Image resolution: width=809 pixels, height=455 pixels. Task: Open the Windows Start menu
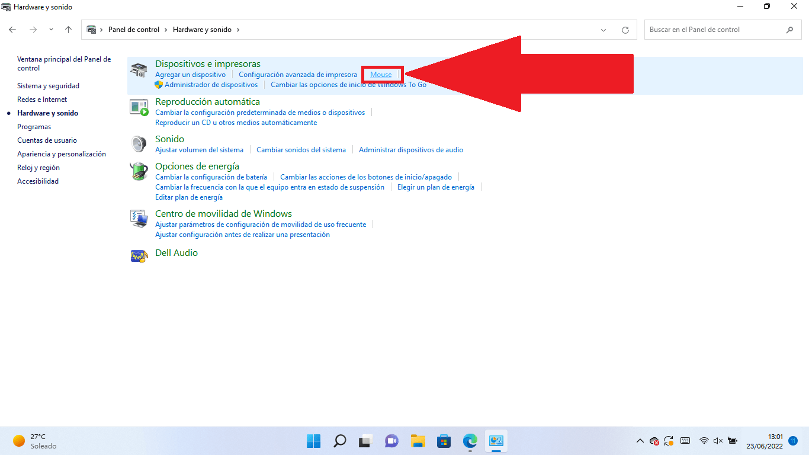pos(313,441)
